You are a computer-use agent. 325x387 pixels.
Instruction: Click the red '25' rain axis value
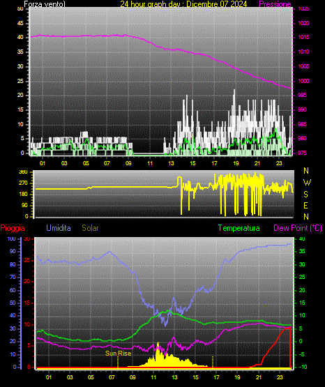coord(27,260)
